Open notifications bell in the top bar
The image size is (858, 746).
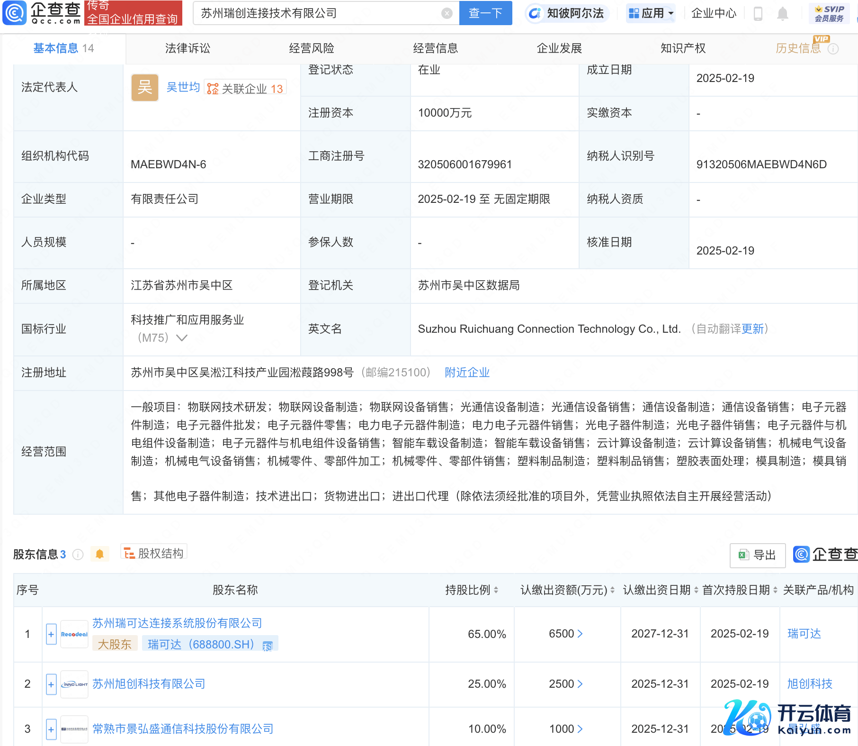(782, 14)
